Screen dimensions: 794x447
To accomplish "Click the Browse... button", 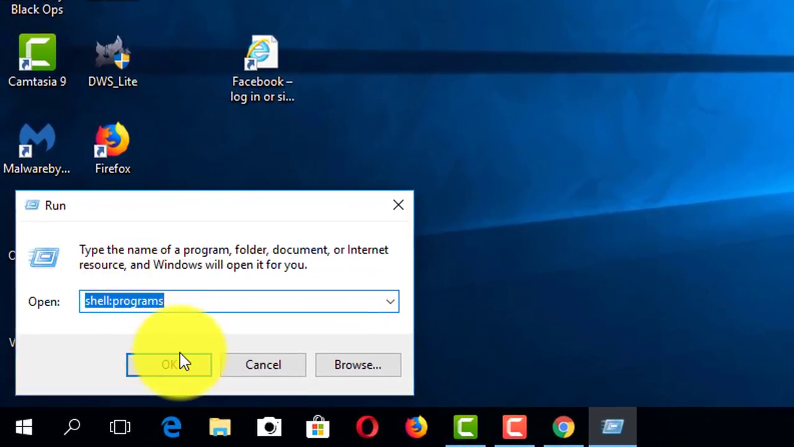I will pos(358,365).
